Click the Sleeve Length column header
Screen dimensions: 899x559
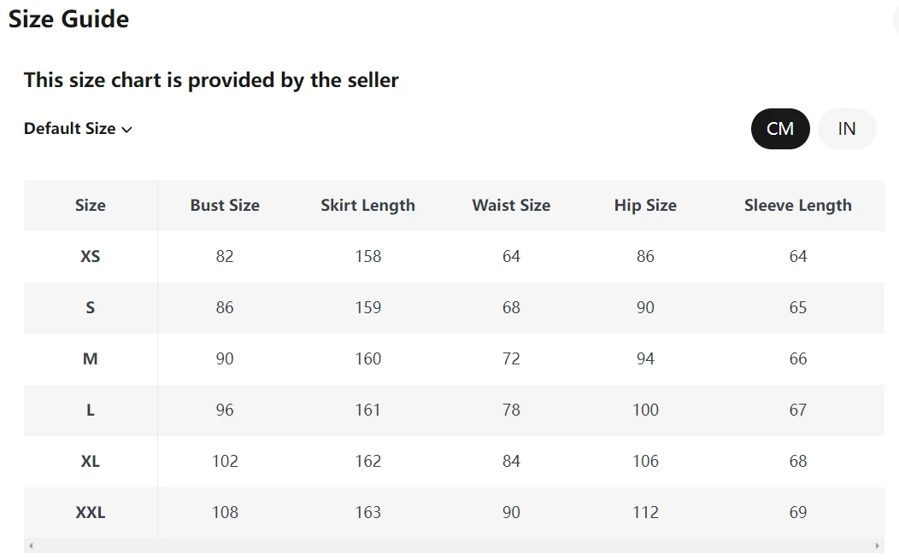point(797,206)
